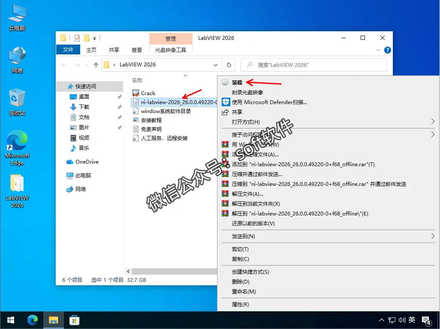Switch to the 查看 ribbon tab

tap(137, 50)
